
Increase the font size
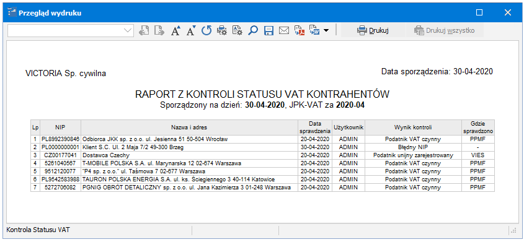pos(175,31)
